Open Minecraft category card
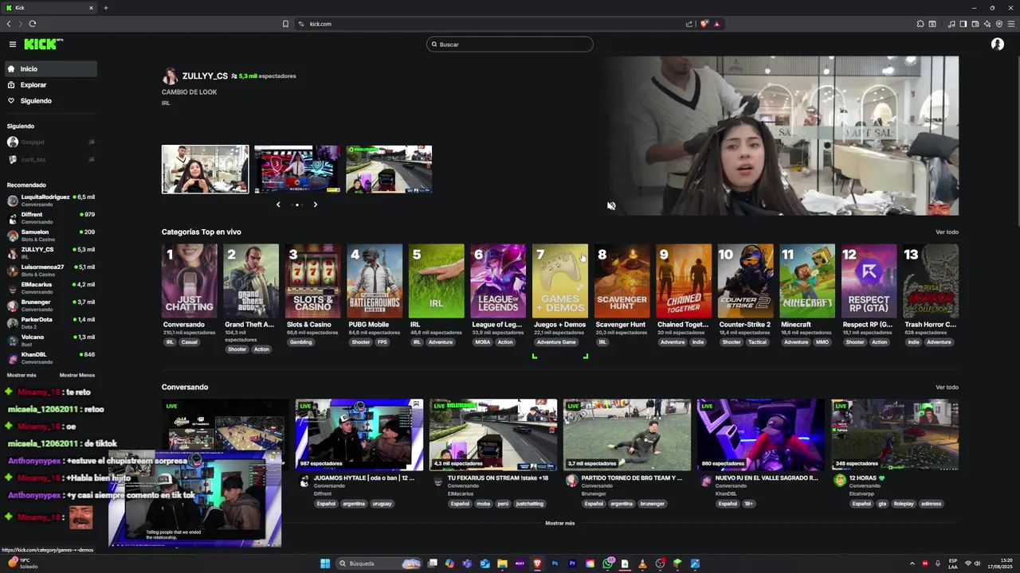This screenshot has height=573, width=1020. point(807,282)
